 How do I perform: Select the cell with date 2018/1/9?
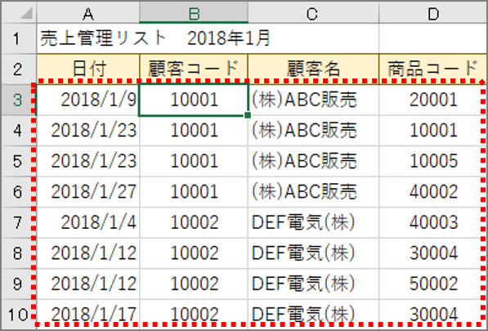(88, 100)
